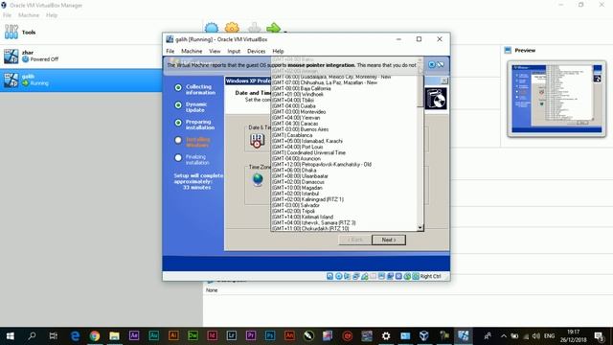Open the Machine menu in the VM window
This screenshot has height=345, width=613.
[x=192, y=51]
